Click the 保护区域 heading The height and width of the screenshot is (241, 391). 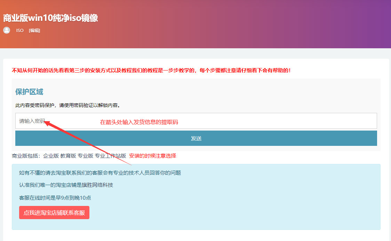point(29,92)
